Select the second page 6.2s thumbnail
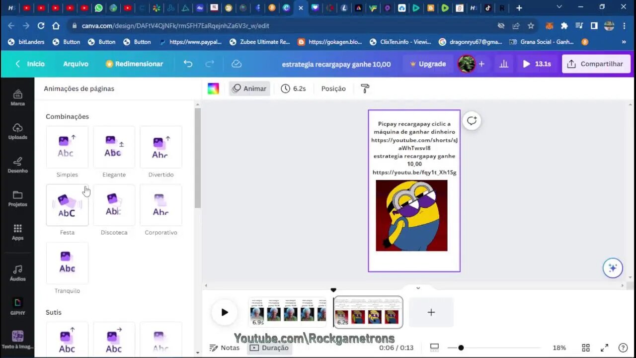Viewport: 636px width, 358px height. (x=368, y=312)
